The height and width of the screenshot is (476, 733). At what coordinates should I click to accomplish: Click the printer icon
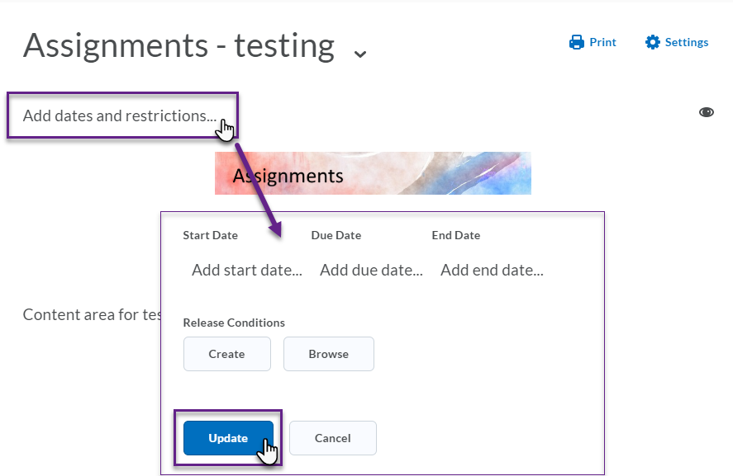pyautogui.click(x=576, y=42)
